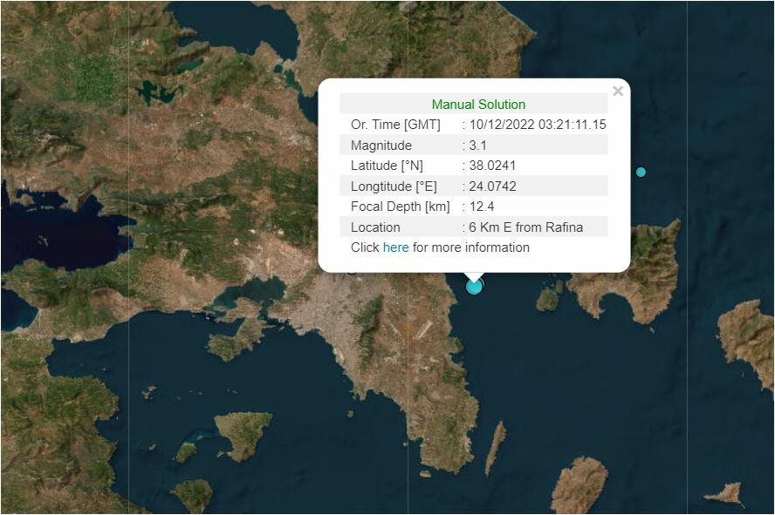This screenshot has width=775, height=515.
Task: Click the magnitude value 3.1
Action: [x=477, y=146]
